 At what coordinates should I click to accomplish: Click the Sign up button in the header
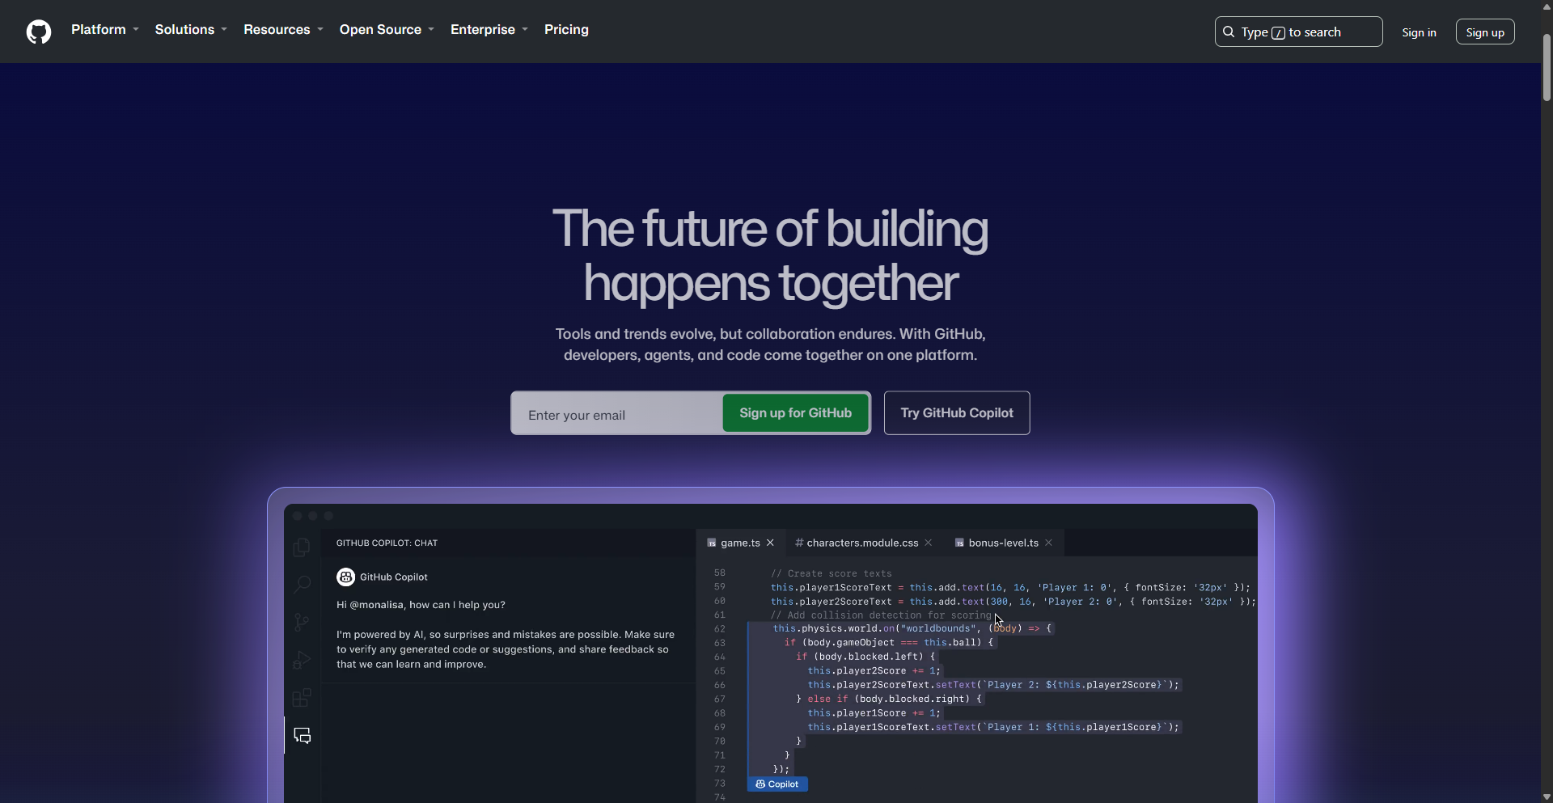pyautogui.click(x=1485, y=32)
